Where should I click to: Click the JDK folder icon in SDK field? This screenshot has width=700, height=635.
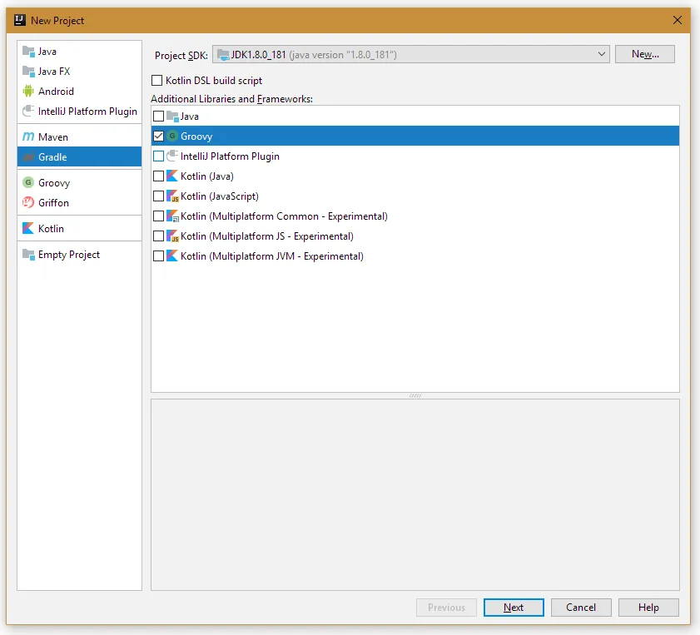click(x=223, y=55)
